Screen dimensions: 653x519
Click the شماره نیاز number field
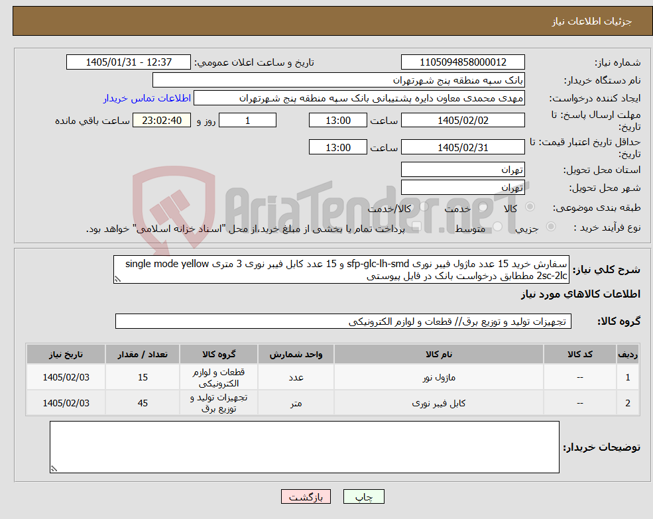click(x=463, y=62)
